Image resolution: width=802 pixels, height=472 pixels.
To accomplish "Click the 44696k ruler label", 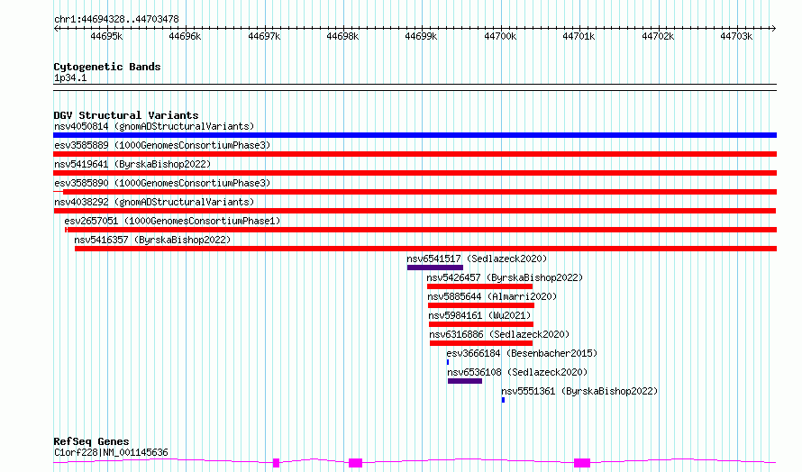I will click(x=185, y=36).
